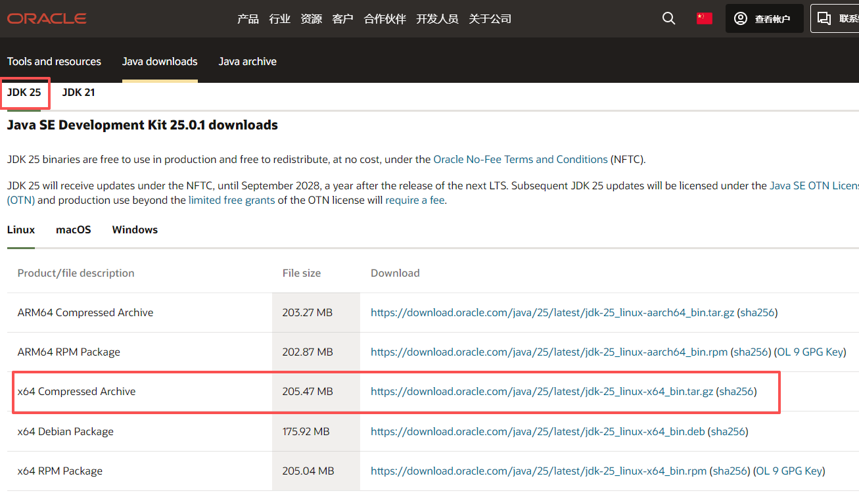859x493 pixels.
Task: Click the Product/file description column header
Action: tap(76, 273)
